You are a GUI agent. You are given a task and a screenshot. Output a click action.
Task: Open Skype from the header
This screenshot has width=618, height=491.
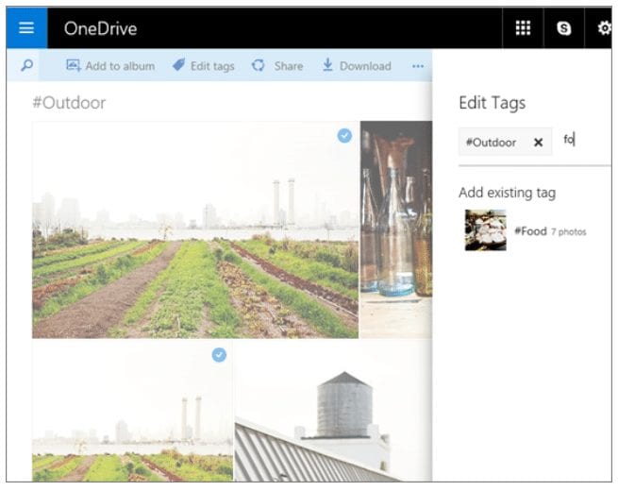(564, 28)
